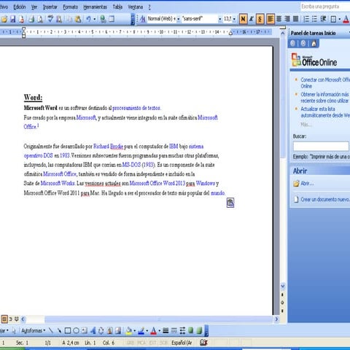Click the Paste Options smart tag in the document
The image size is (350, 350).
pyautogui.click(x=230, y=203)
